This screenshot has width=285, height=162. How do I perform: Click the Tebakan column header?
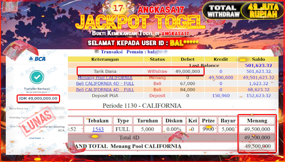pyautogui.click(x=98, y=120)
